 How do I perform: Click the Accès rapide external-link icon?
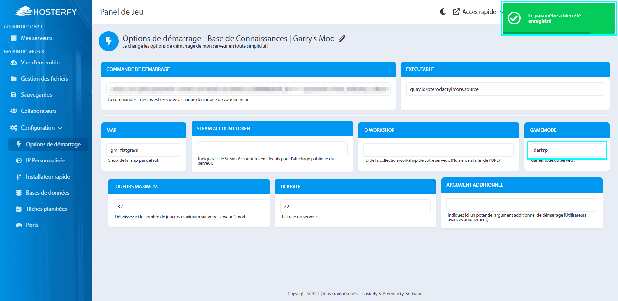[456, 12]
